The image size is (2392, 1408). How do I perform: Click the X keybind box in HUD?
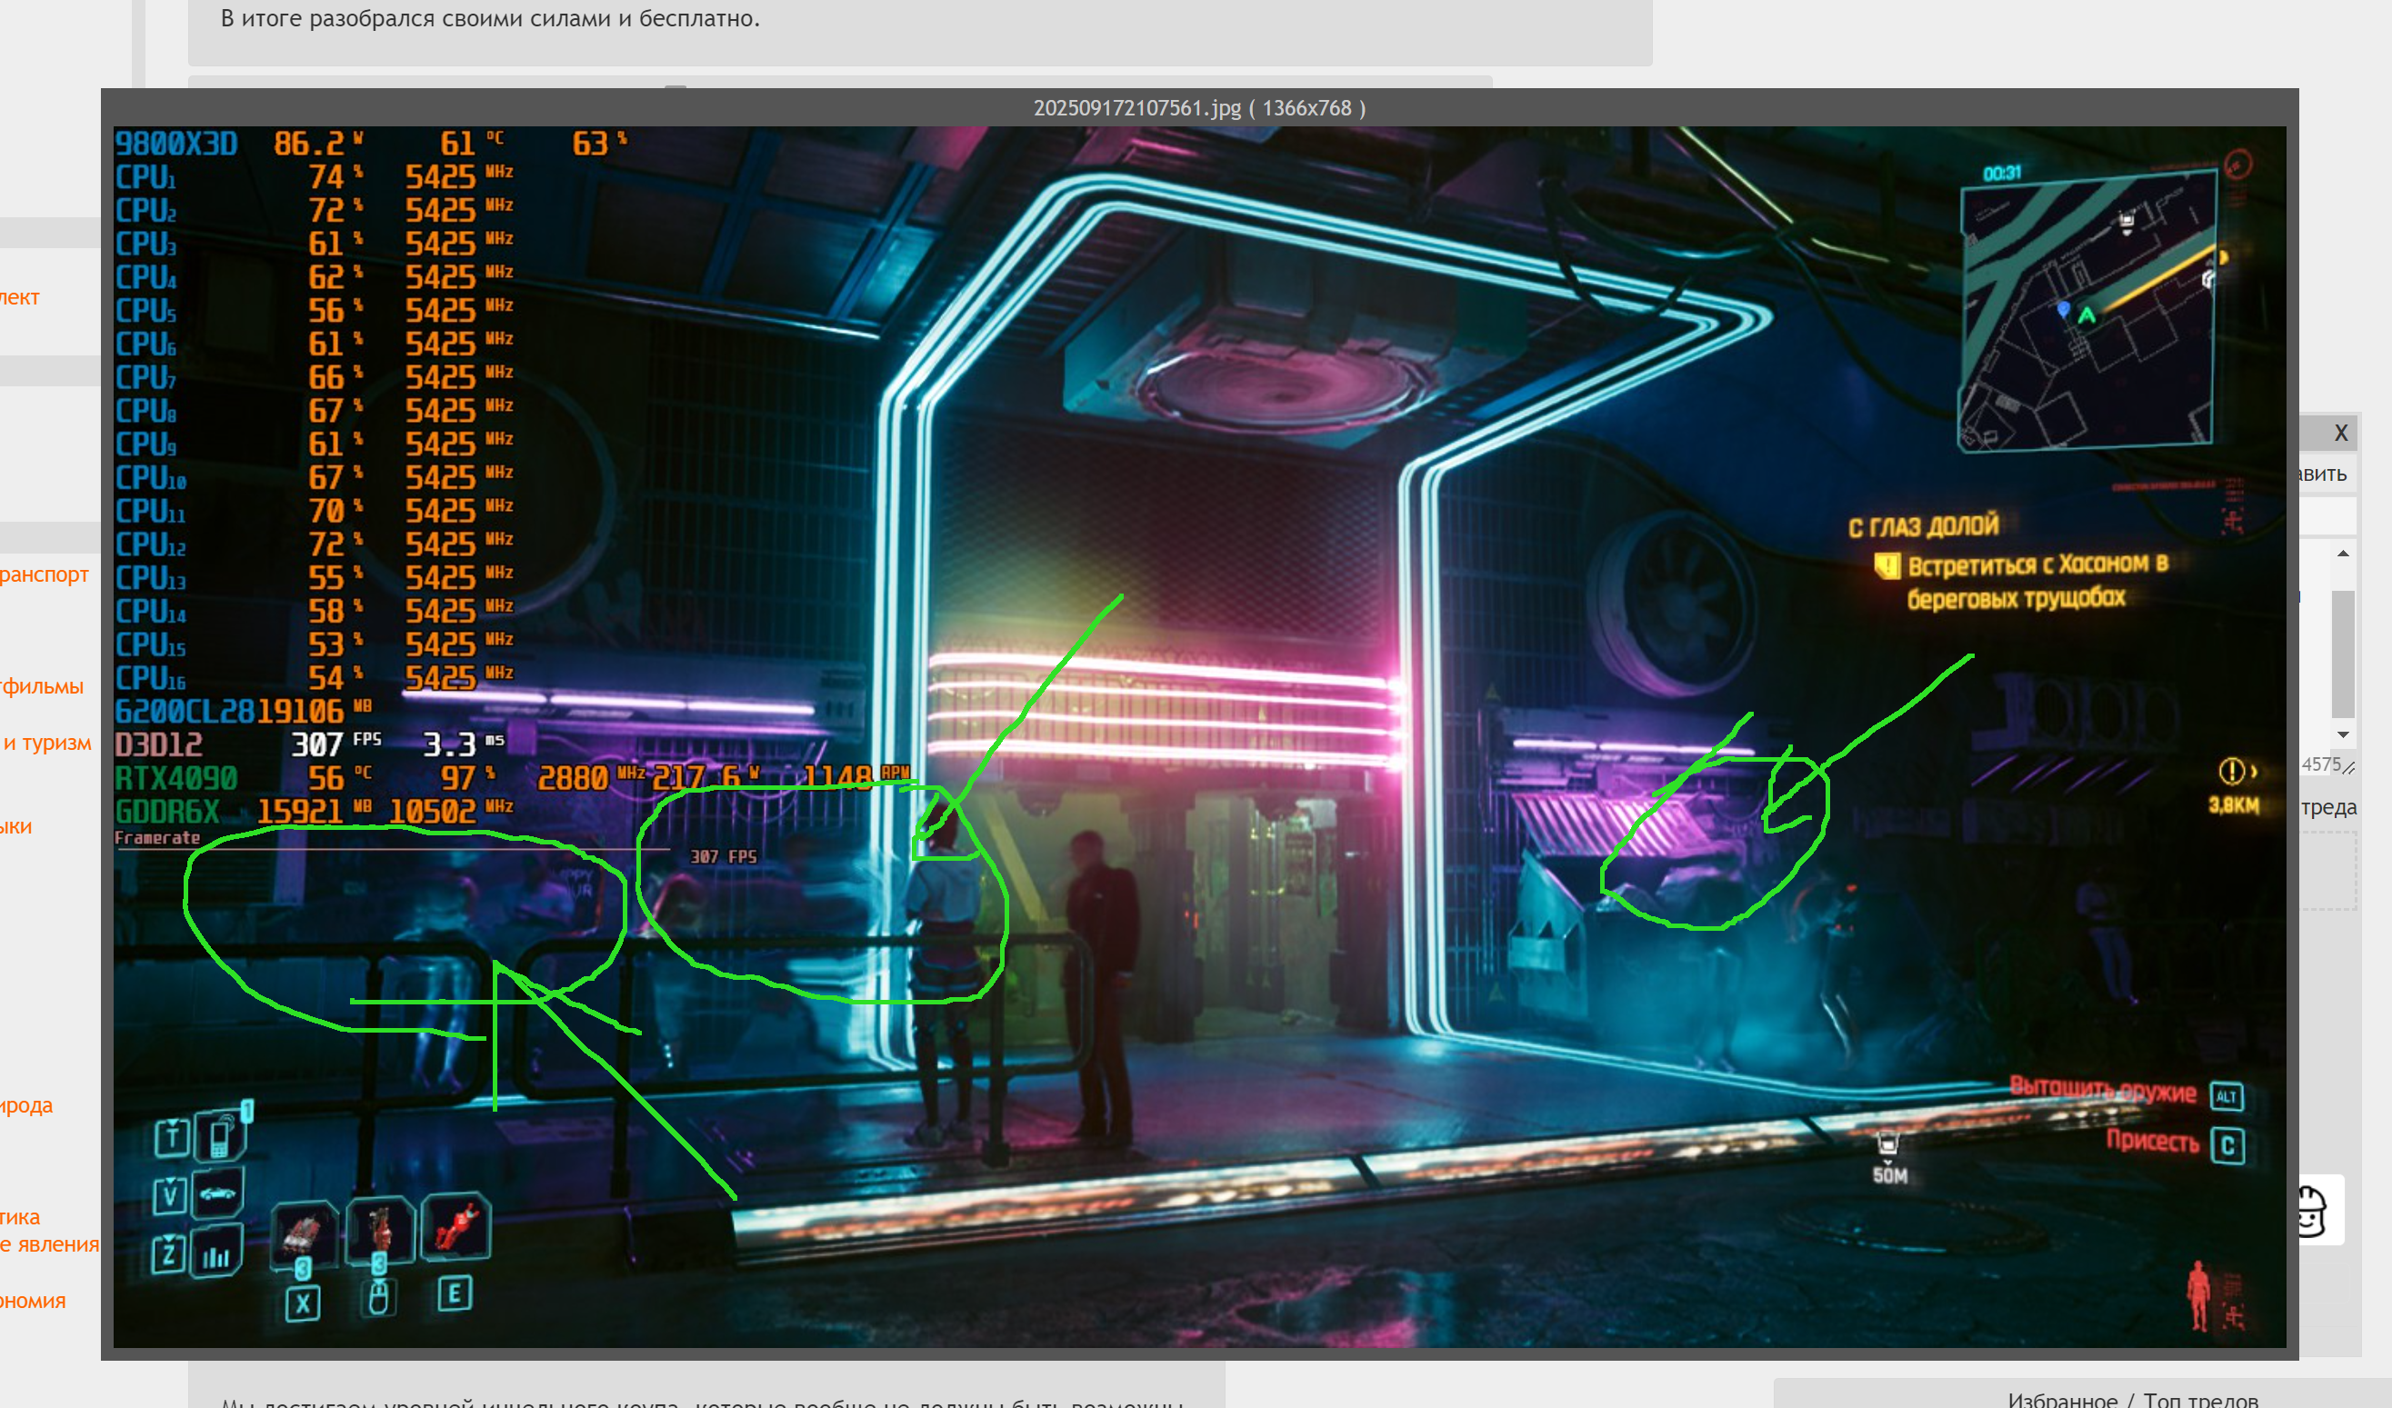(x=303, y=1303)
